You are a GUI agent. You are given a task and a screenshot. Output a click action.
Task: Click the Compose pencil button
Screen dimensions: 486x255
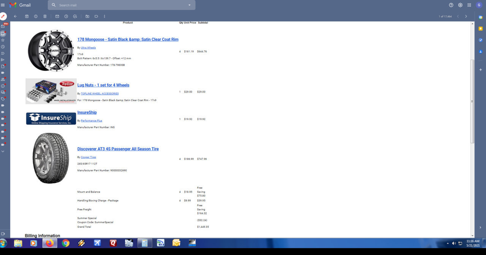tap(3, 16)
